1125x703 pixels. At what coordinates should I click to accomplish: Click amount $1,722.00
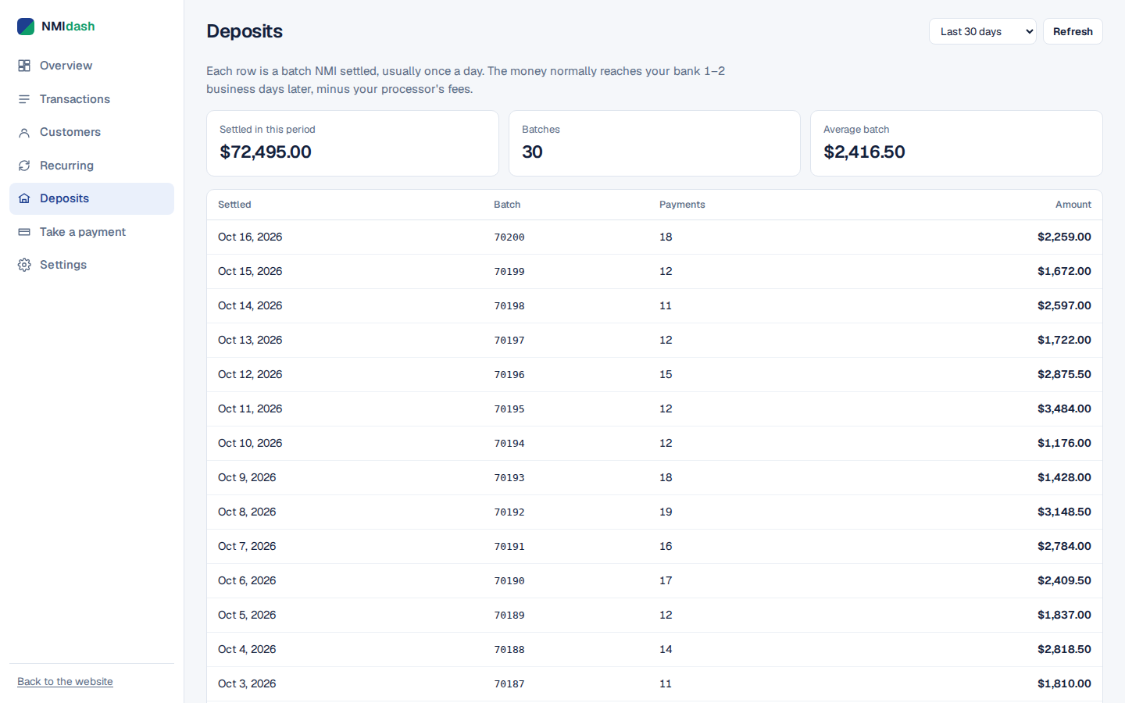[x=1064, y=340]
